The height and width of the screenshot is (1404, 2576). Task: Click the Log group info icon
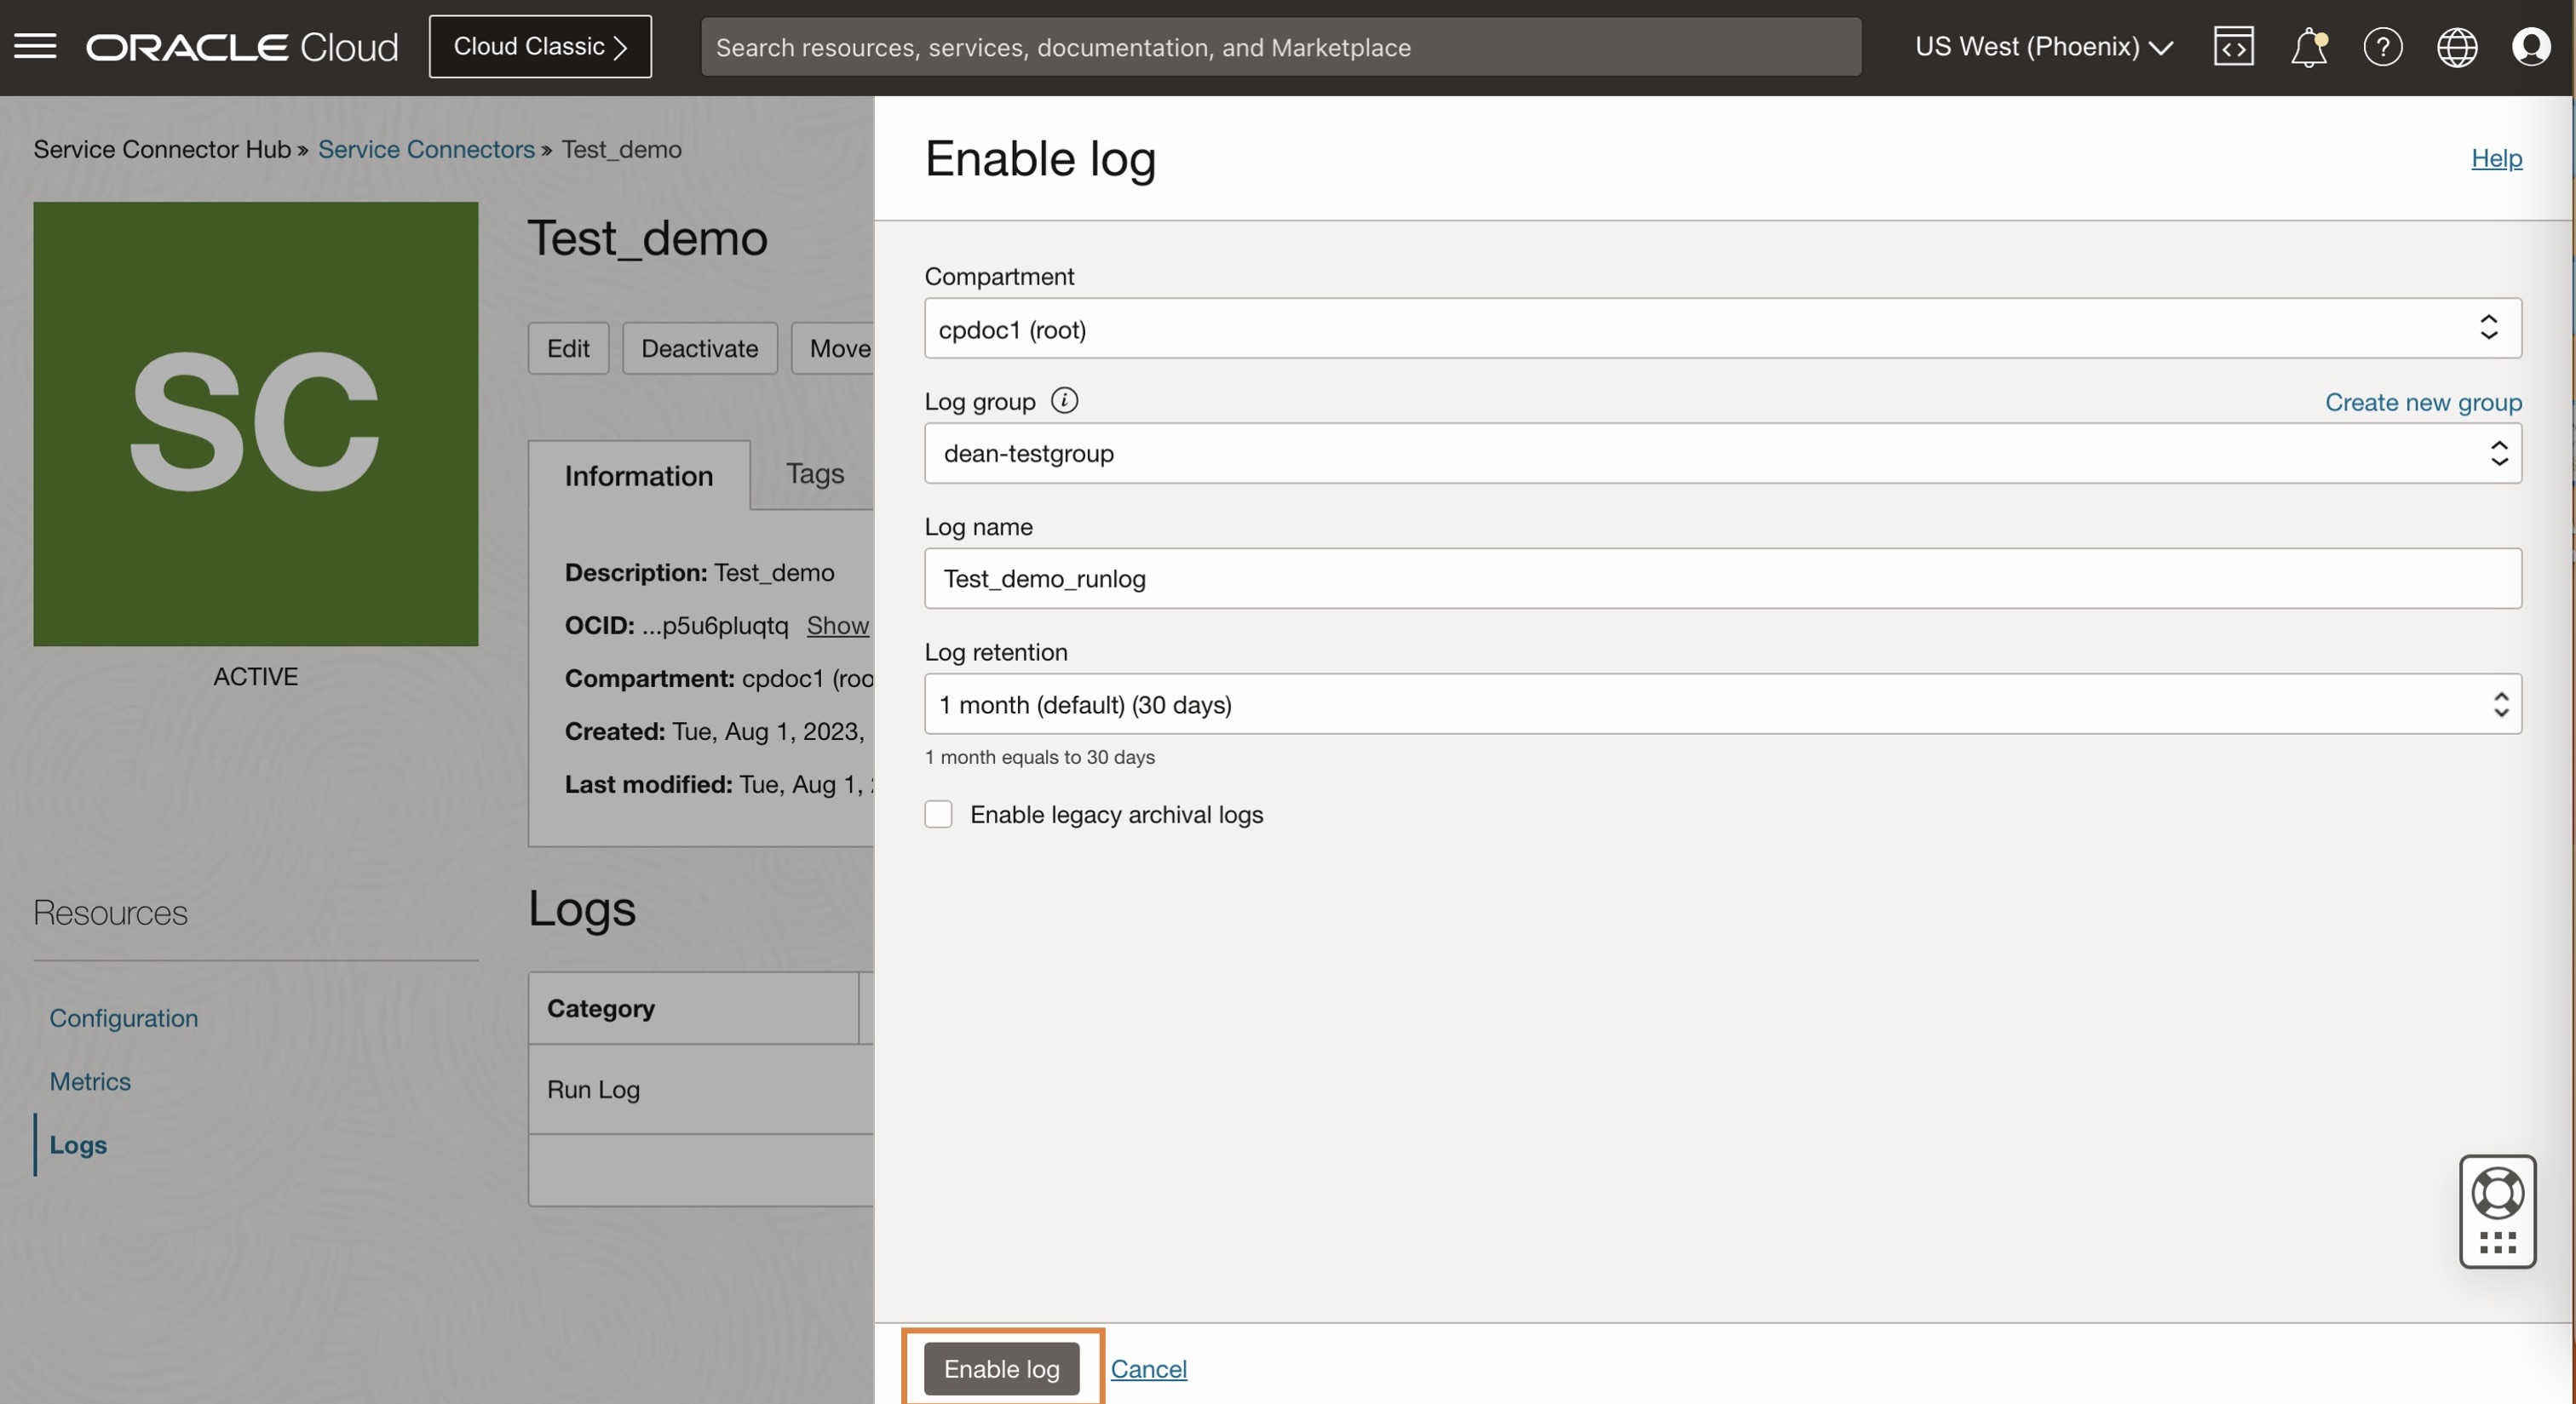pyautogui.click(x=1064, y=399)
